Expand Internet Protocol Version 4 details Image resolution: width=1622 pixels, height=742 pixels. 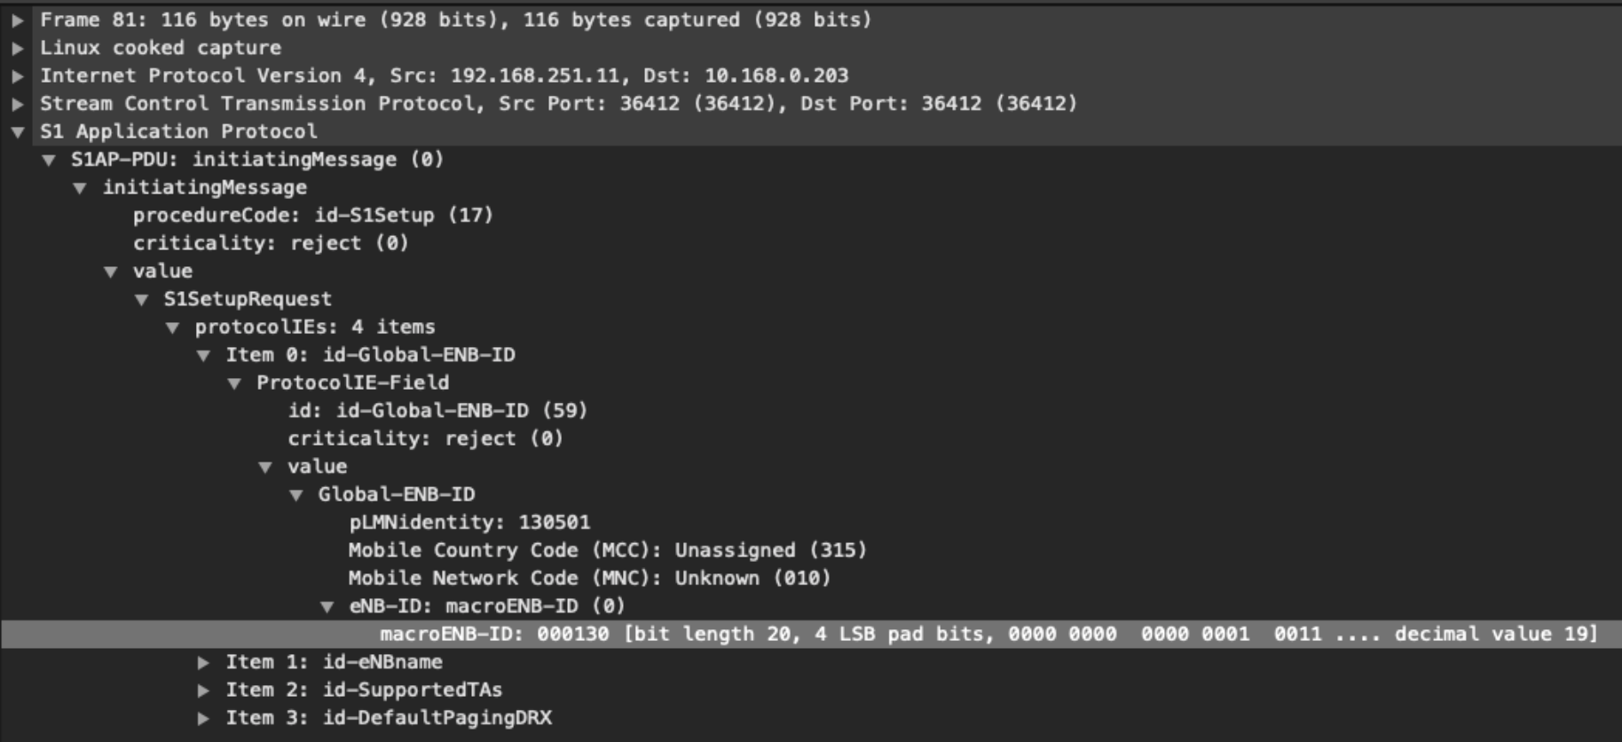[x=18, y=76]
